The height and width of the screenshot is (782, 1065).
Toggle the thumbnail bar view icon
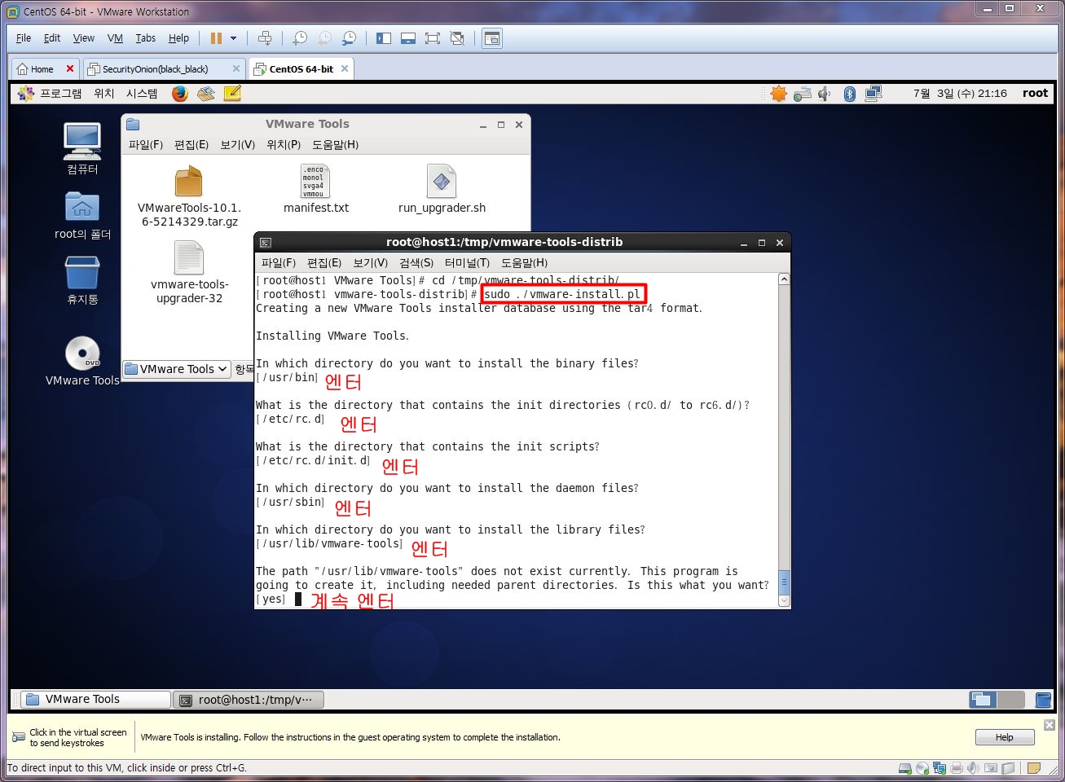408,38
